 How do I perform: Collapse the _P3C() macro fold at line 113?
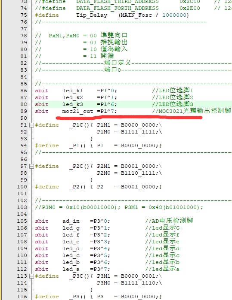31,276
